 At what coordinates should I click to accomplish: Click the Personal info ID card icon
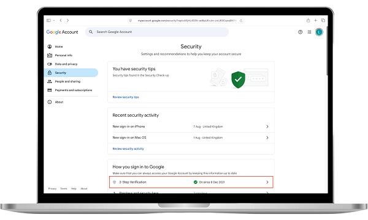click(x=50, y=55)
